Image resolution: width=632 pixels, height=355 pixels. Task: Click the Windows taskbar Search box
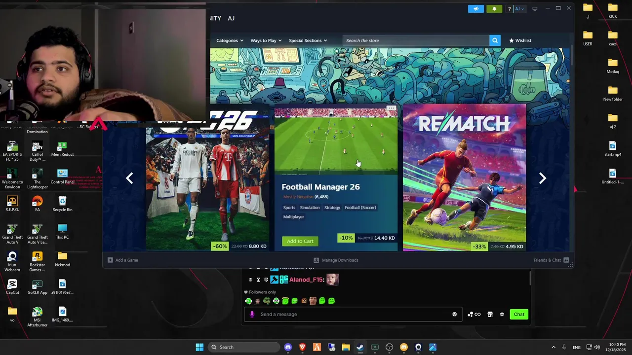[x=244, y=347]
